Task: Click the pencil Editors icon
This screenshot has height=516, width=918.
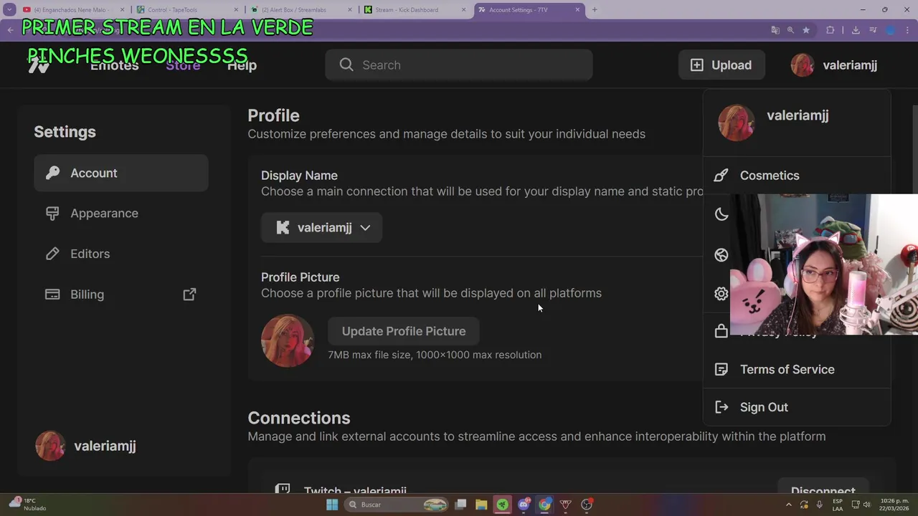Action: point(52,254)
